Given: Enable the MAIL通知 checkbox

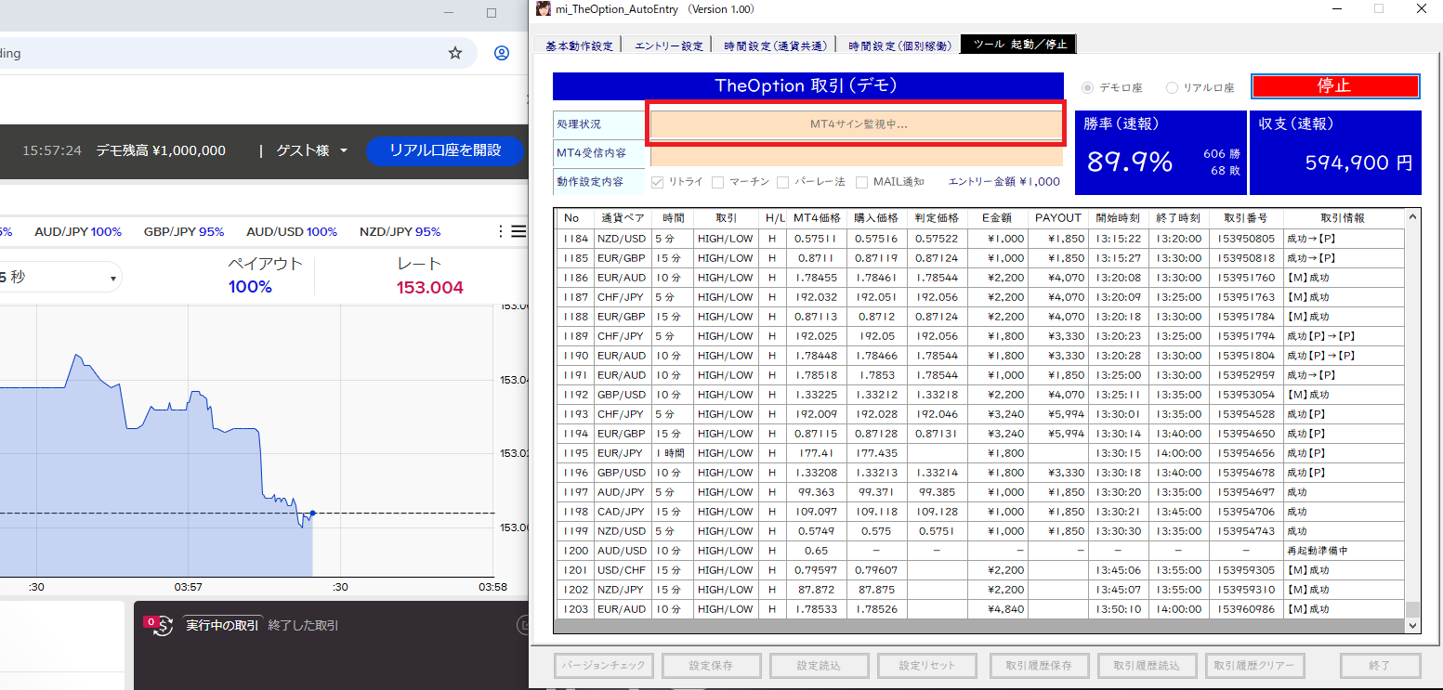Looking at the screenshot, I should pyautogui.click(x=862, y=182).
